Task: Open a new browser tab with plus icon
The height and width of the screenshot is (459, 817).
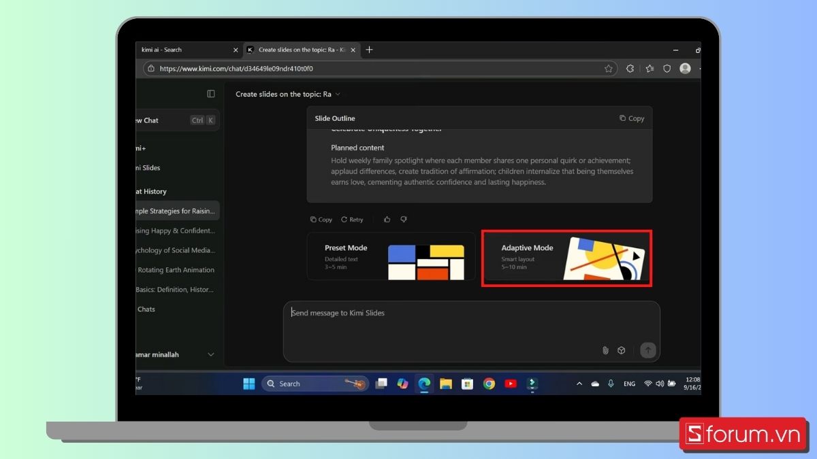Action: pyautogui.click(x=370, y=50)
